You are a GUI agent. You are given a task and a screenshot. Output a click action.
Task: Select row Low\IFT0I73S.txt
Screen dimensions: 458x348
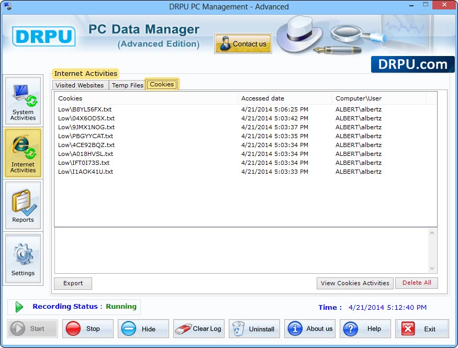coord(246,163)
